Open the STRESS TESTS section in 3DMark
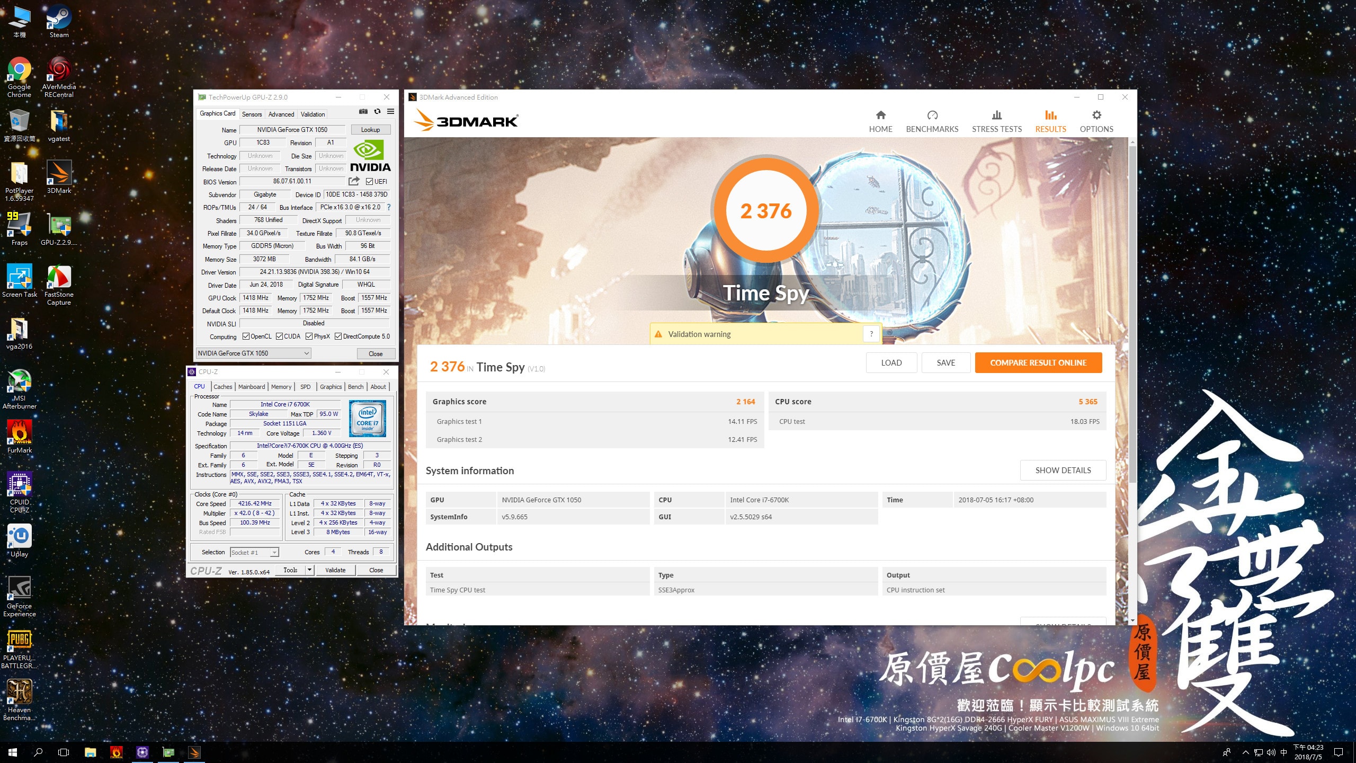 tap(996, 121)
